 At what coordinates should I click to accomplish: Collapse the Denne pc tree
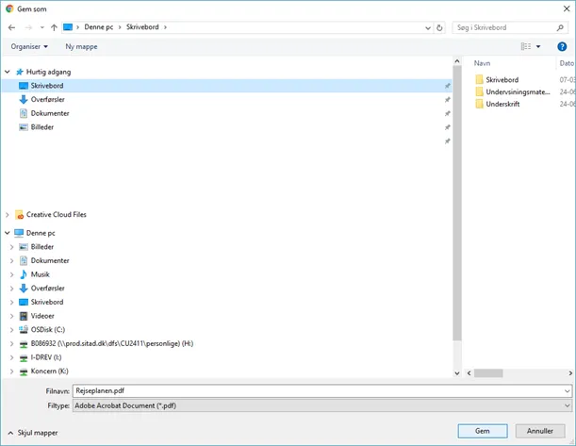click(x=8, y=232)
